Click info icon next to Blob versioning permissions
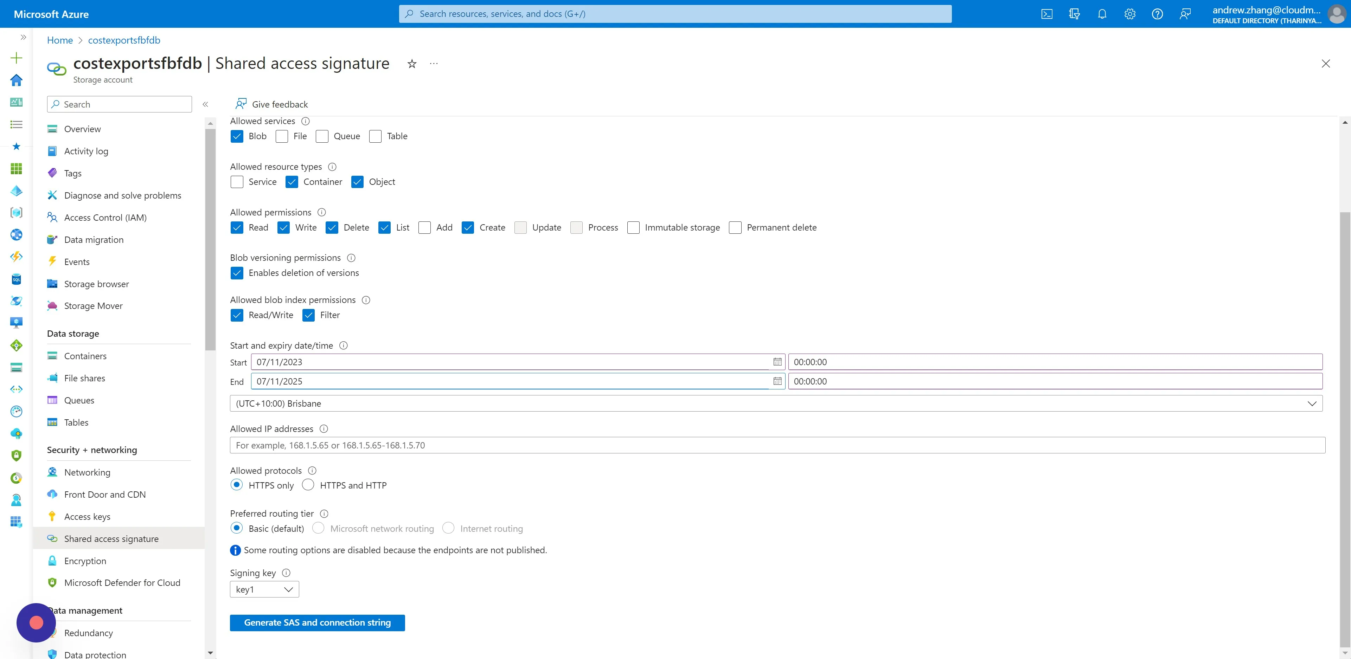Viewport: 1351px width, 659px height. [351, 258]
